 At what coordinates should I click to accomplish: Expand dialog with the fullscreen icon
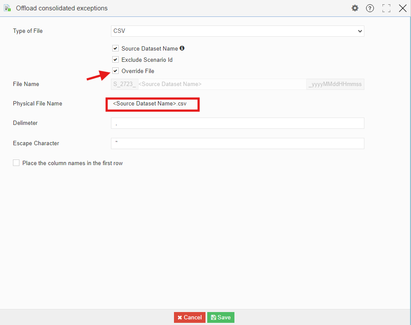(x=386, y=8)
